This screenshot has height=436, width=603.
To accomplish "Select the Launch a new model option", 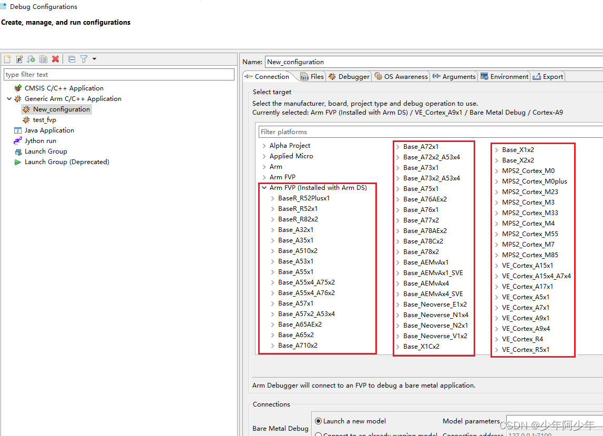I will coord(318,421).
